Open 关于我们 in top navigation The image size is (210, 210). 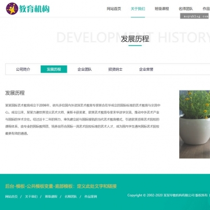(x=138, y=9)
